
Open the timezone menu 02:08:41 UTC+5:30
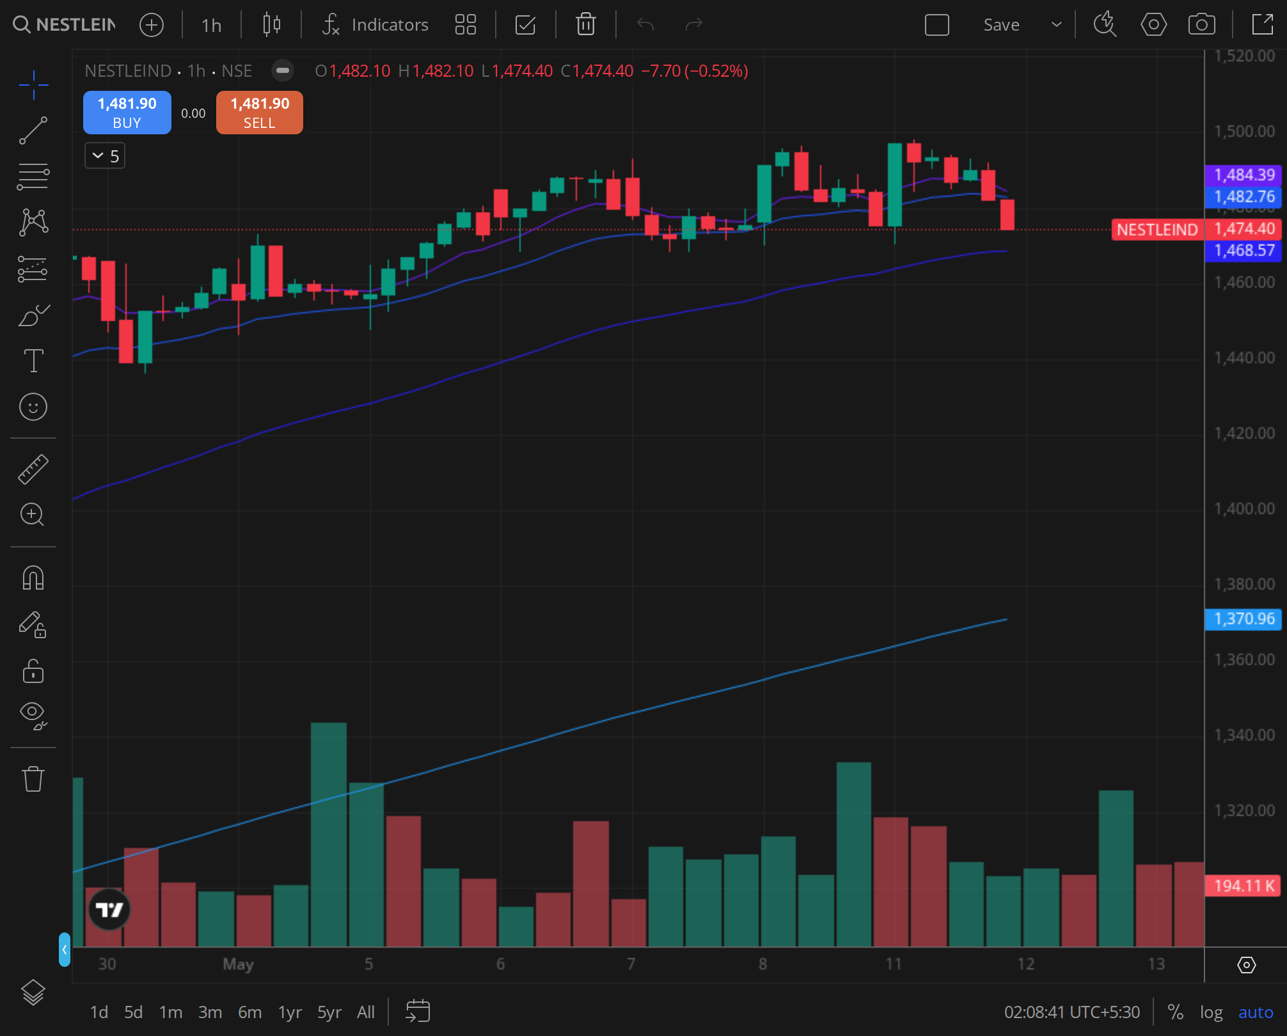click(1072, 1012)
